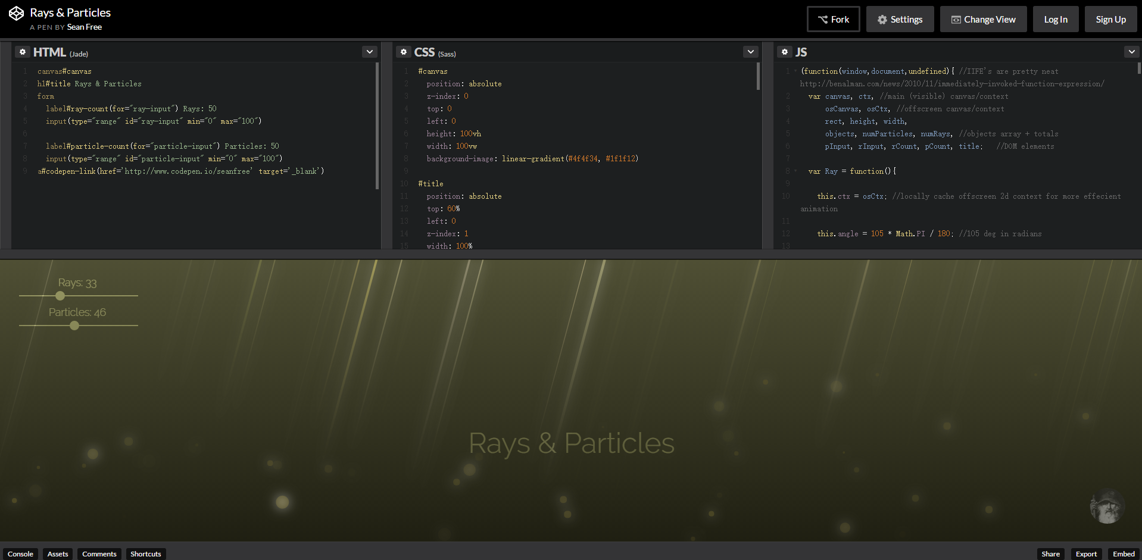Viewport: 1142px width, 560px height.
Task: Click the "osCanvas, osCtx" JS line
Action: point(915,109)
